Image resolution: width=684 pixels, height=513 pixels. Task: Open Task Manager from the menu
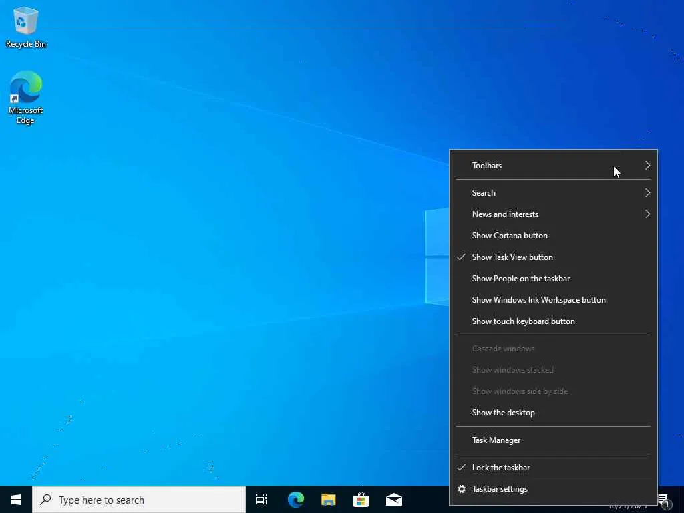click(553, 440)
